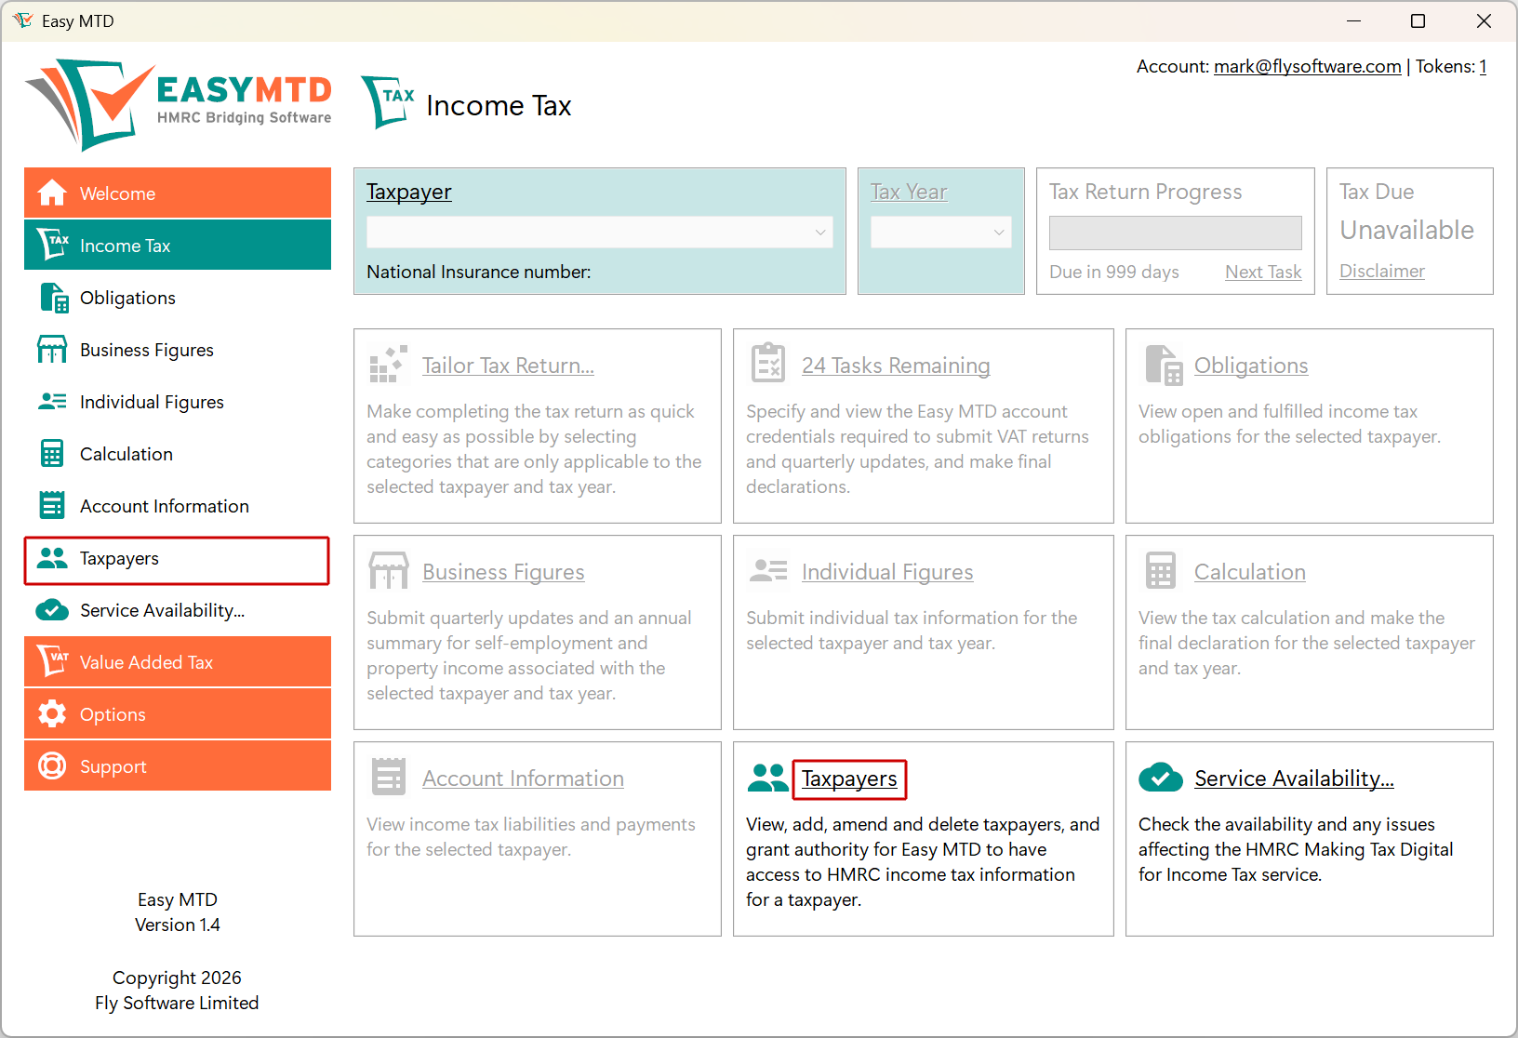Select Taxpayers in the sidebar

click(178, 560)
